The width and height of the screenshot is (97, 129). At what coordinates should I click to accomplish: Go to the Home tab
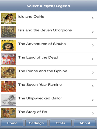coord(12,123)
